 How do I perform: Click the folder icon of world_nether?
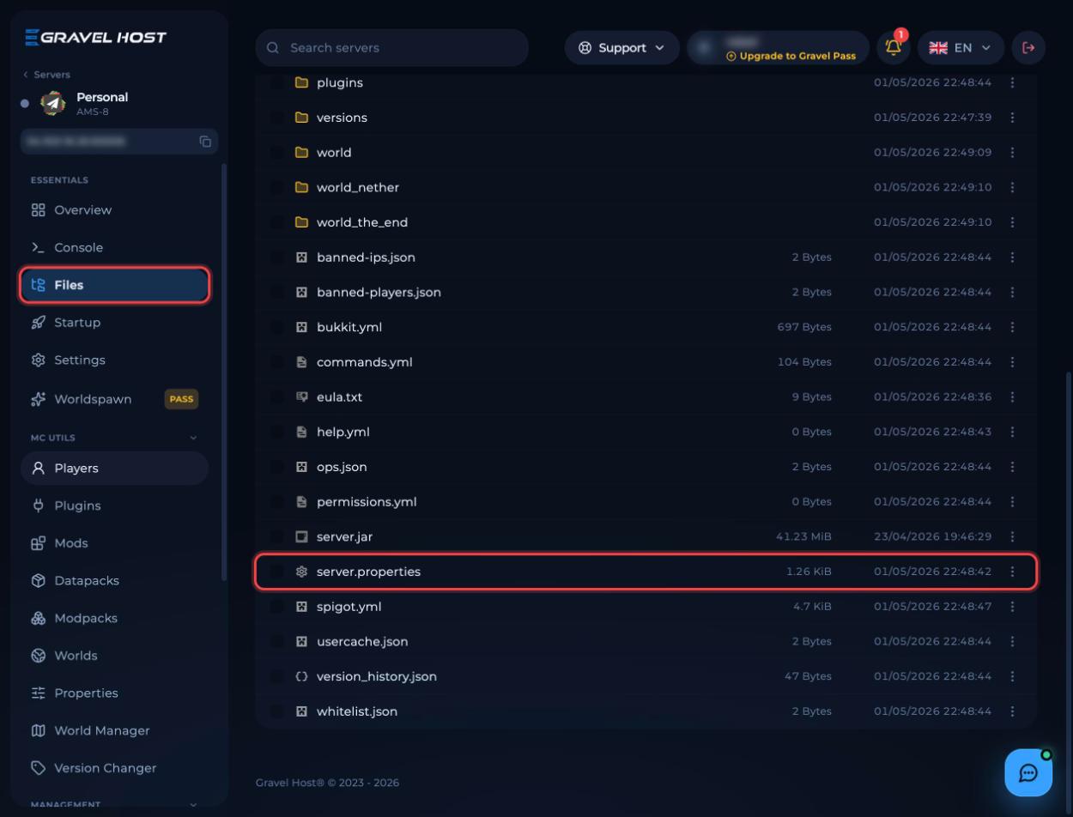tap(301, 187)
